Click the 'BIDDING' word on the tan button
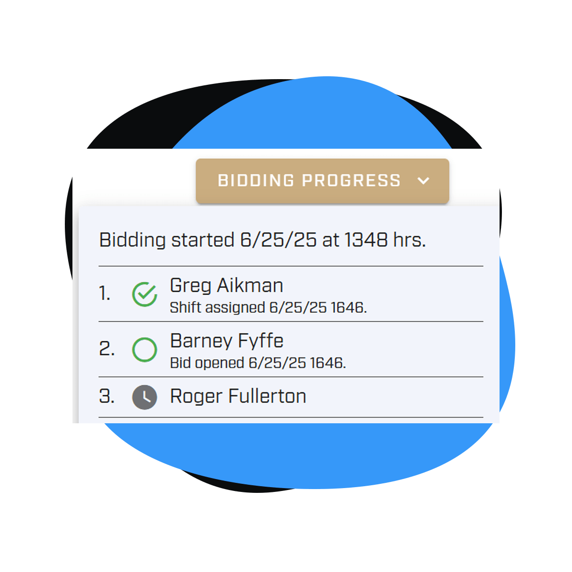The height and width of the screenshot is (572, 572). (x=256, y=181)
